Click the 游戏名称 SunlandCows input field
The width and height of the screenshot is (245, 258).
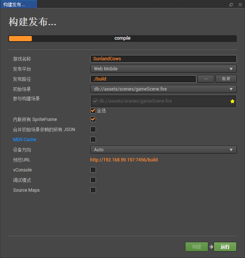click(163, 59)
